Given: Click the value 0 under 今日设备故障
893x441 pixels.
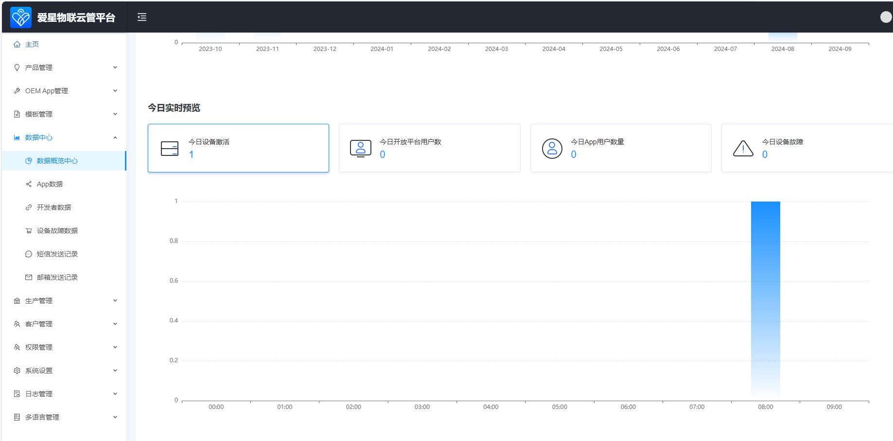Looking at the screenshot, I should coord(765,154).
